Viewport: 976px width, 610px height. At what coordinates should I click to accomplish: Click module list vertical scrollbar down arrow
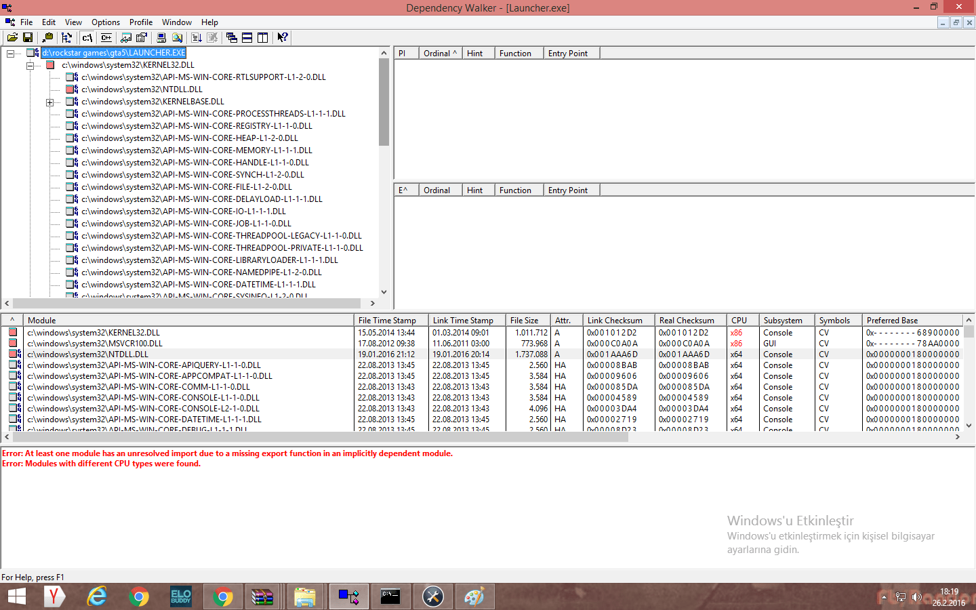pyautogui.click(x=969, y=426)
